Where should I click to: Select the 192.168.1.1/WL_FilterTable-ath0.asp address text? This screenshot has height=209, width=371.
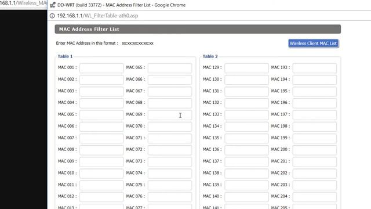(97, 16)
